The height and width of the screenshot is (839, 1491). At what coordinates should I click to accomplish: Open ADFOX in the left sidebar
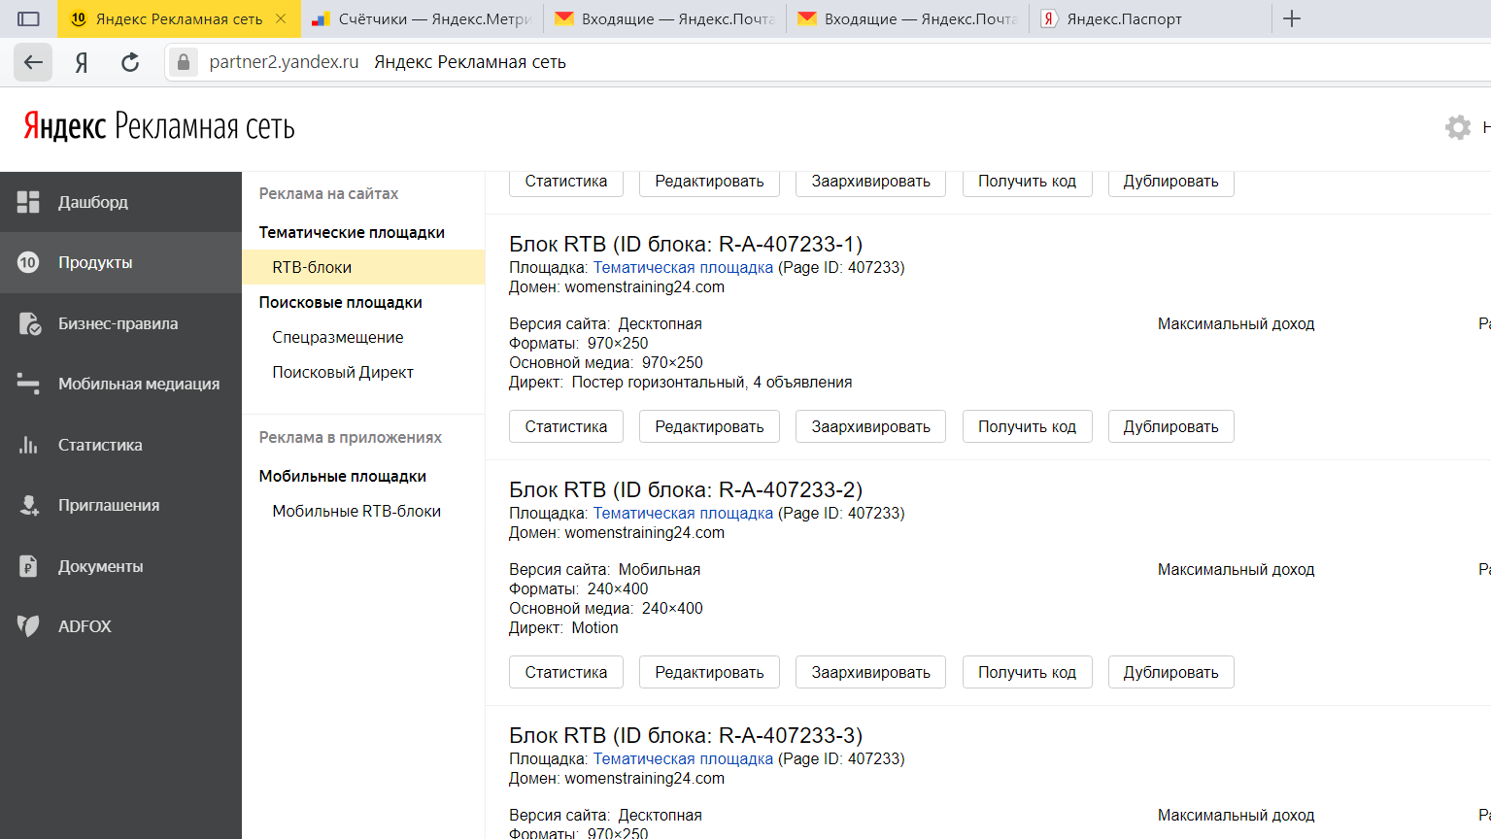pos(120,626)
